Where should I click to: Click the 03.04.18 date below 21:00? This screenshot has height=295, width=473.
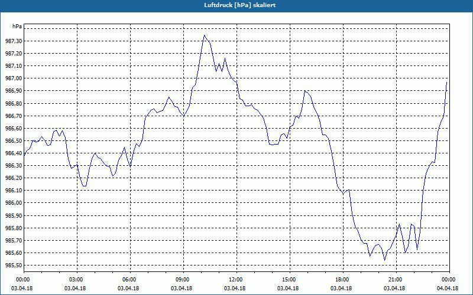pos(394,289)
